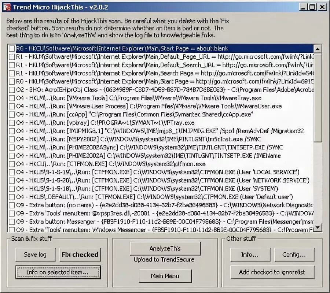Viewport: 330px width, 293px height.
Task: Check the ccApp Symantec Shared entry checkbox
Action: 12,115
